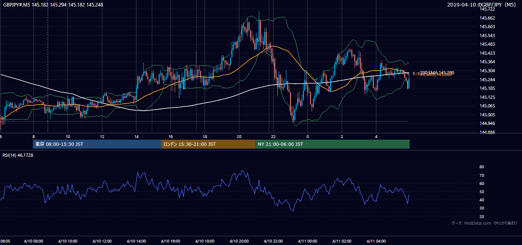The height and width of the screenshot is (245, 522).
Task: Click the 4/11 02:00 time axis label
Action: (342, 241)
